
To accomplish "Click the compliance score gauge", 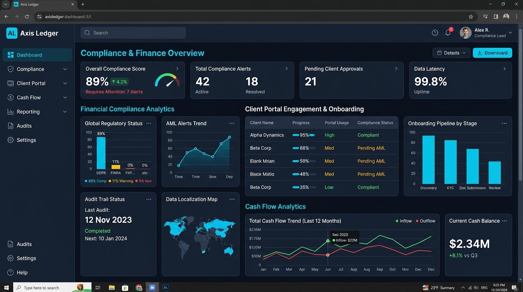I will (167, 80).
